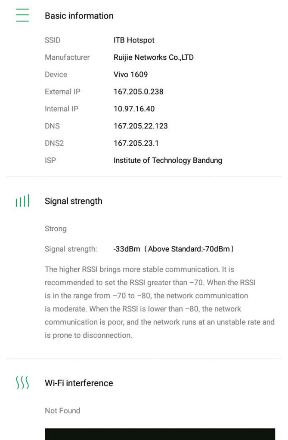This screenshot has height=440, width=288.
Task: Tap the Strong signal status text
Action: [x=56, y=229]
